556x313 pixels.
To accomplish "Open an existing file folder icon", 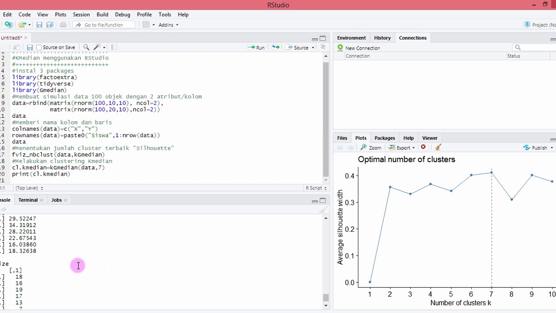I will (x=22, y=25).
